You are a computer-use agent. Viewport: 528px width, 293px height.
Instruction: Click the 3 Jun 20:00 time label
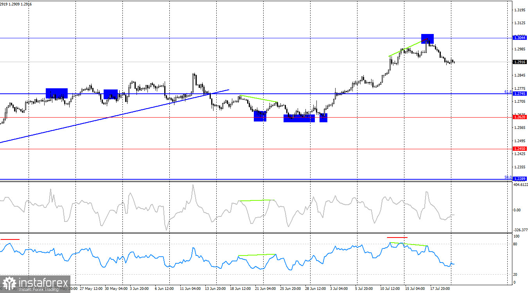pos(138,289)
